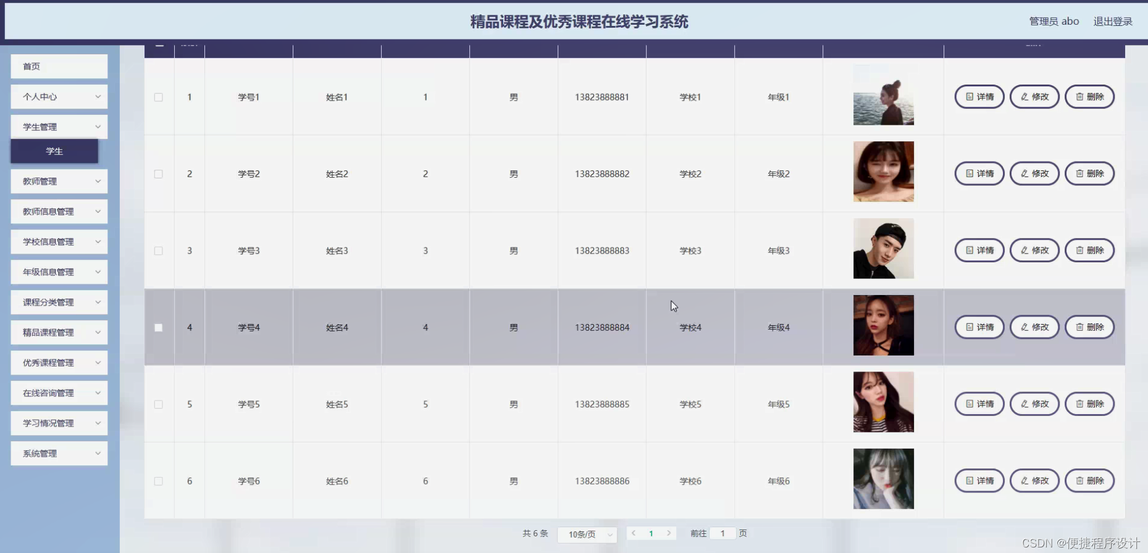Expand 教师管理 in the sidebar
The height and width of the screenshot is (553, 1148).
59,181
